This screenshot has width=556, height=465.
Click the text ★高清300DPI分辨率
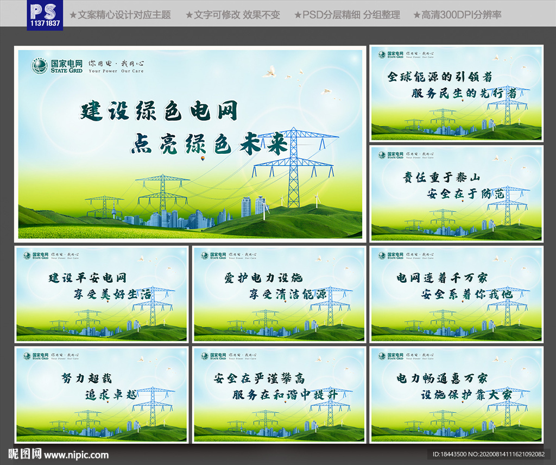pyautogui.click(x=457, y=15)
